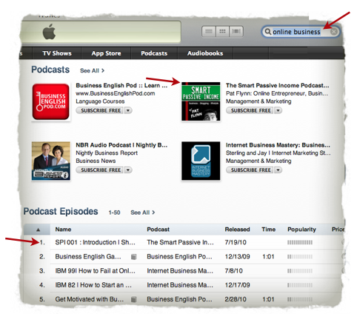Open Internet Business Mastery artwork

[x=201, y=161]
